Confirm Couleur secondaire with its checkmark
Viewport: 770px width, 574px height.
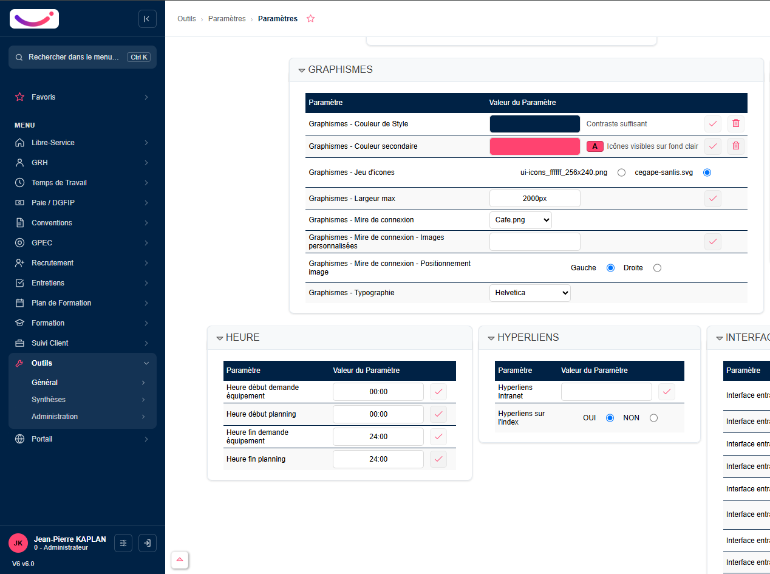pos(713,146)
